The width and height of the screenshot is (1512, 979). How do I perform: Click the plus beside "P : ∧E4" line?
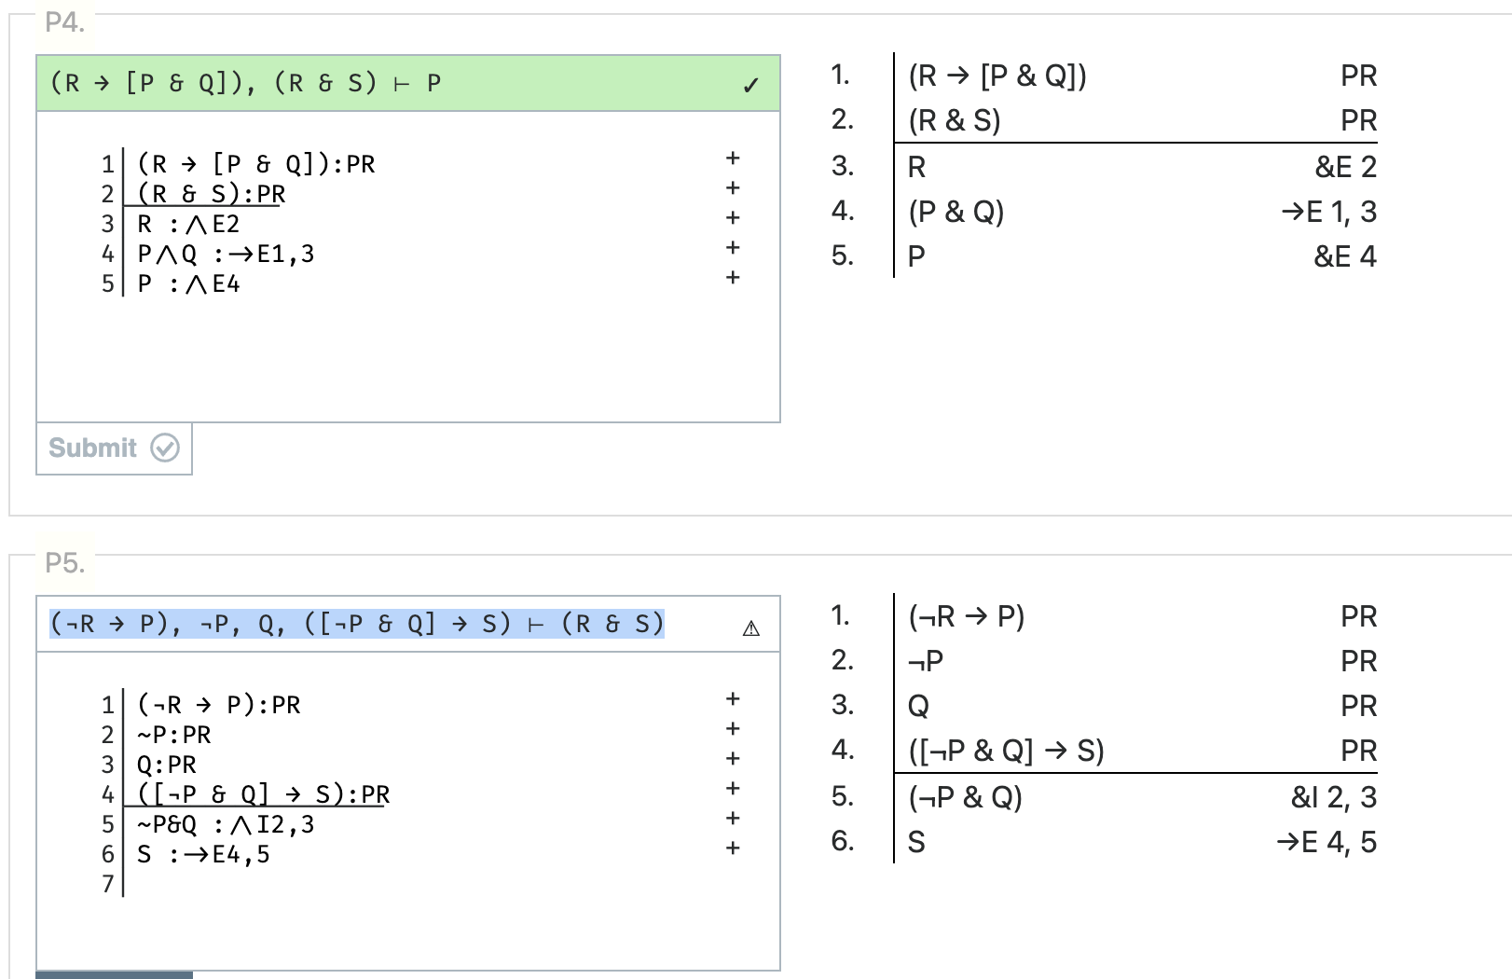[733, 276]
